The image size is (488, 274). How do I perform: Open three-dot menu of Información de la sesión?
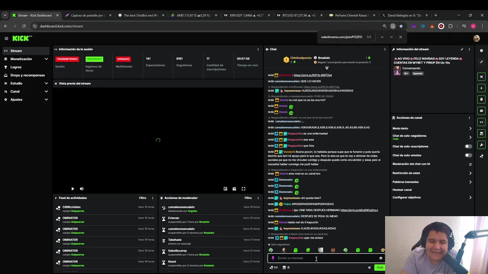[x=258, y=49]
